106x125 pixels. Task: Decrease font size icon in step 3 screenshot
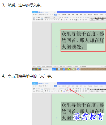click(63, 18)
